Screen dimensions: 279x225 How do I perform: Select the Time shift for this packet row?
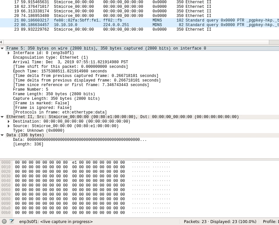point(71,67)
